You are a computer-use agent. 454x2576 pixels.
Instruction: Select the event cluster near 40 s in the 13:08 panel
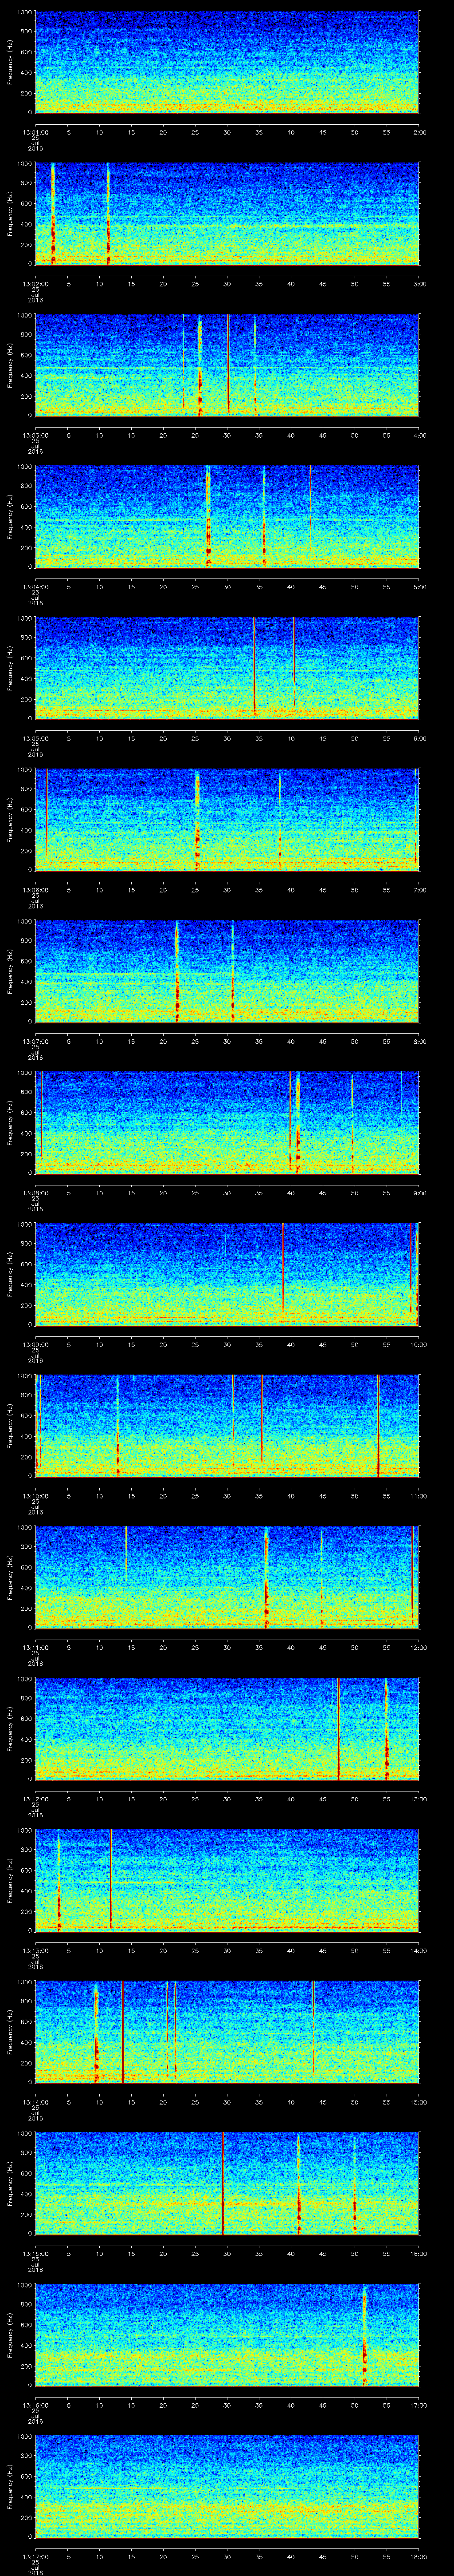click(x=294, y=1122)
